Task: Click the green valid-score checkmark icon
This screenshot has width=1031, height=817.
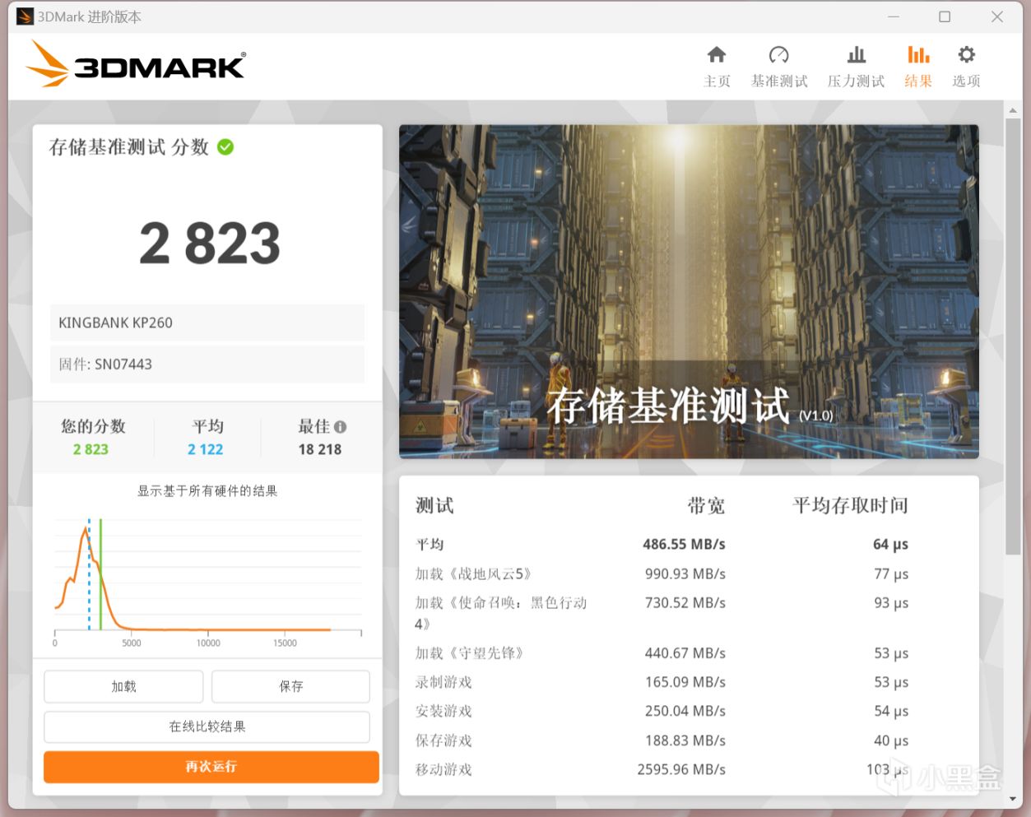Action: (225, 147)
